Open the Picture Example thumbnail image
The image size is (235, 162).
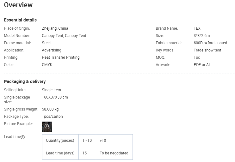coord(47,127)
